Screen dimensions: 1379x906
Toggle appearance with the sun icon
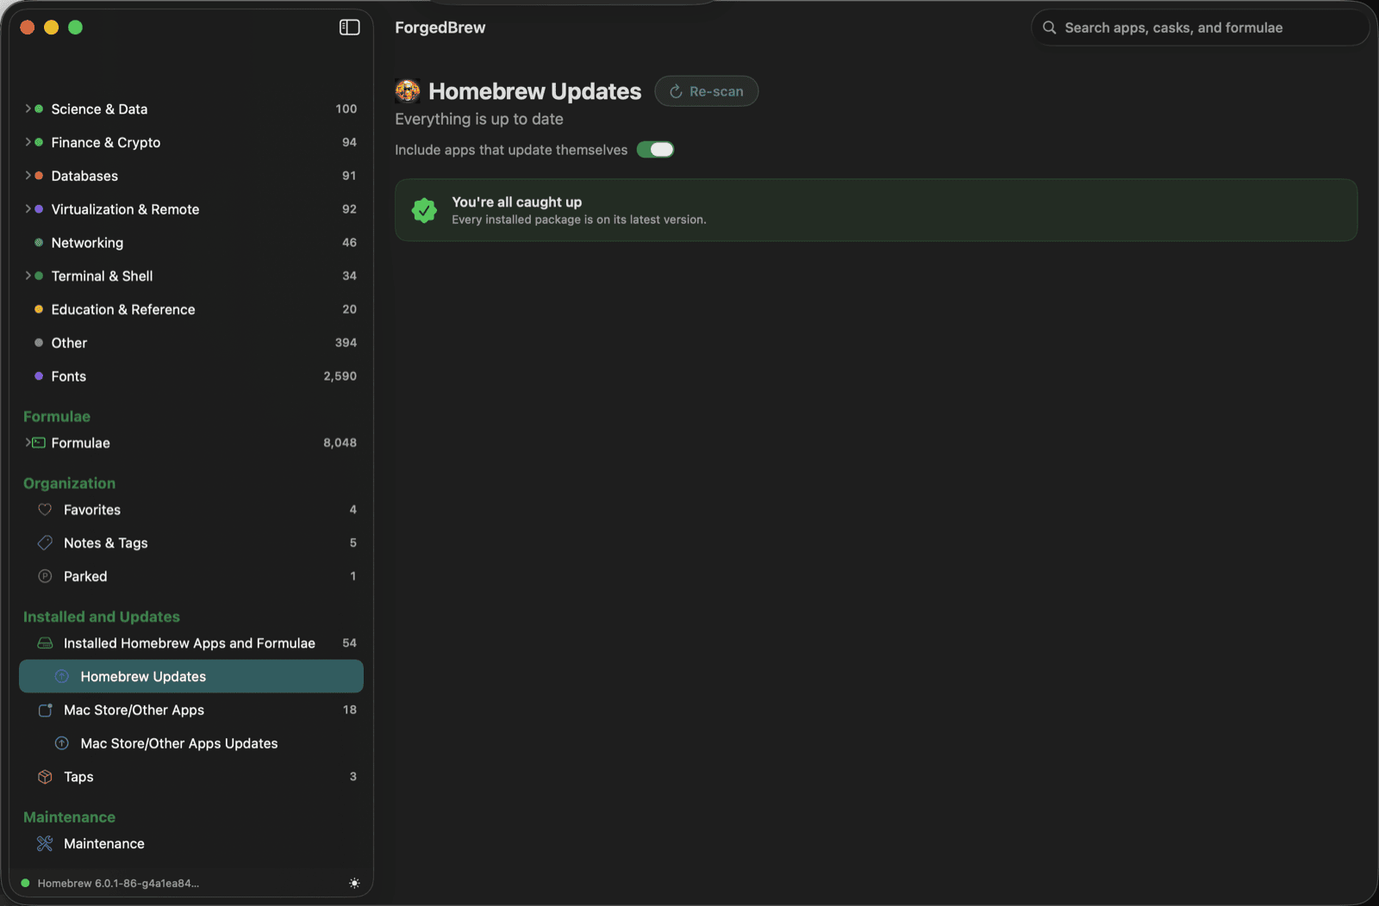tap(354, 883)
